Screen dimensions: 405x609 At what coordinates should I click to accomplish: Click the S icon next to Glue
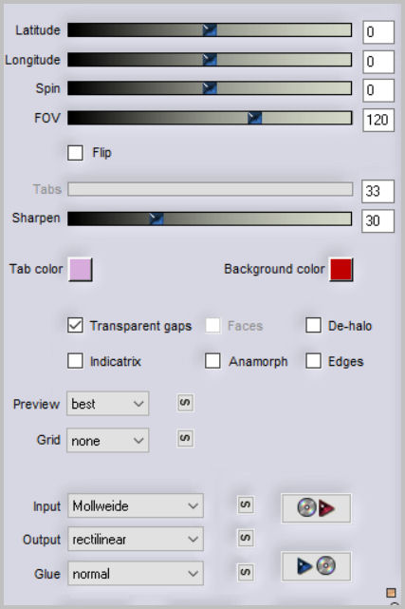tap(246, 572)
